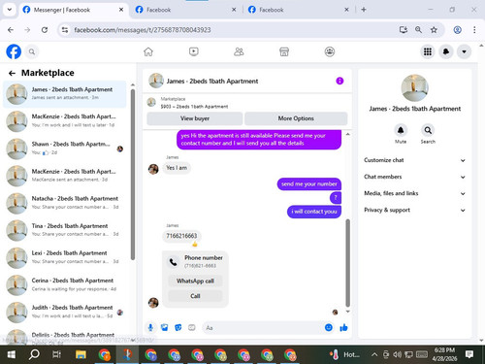
Task: Open the Menu grid icon
Action: click(428, 51)
